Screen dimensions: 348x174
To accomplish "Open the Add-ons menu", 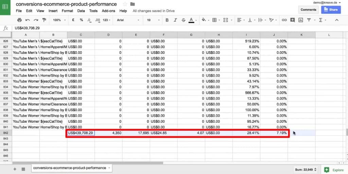I will pyautogui.click(x=108, y=11).
